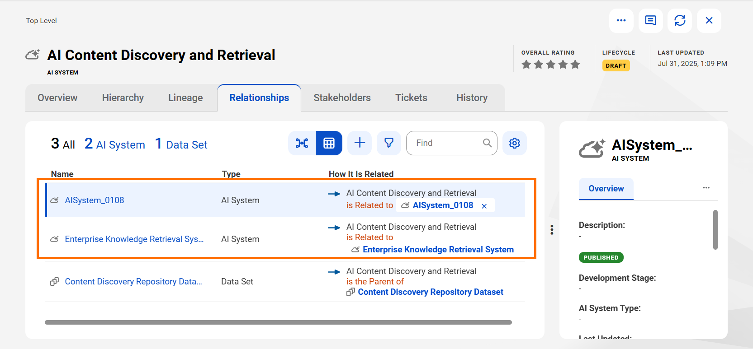Switch to table grid view

(329, 143)
